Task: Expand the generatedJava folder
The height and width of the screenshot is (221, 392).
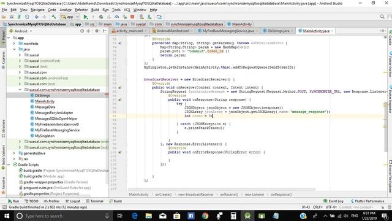Action: click(14, 153)
